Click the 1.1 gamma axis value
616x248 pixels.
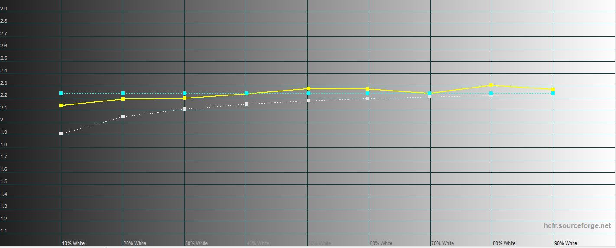click(x=3, y=231)
